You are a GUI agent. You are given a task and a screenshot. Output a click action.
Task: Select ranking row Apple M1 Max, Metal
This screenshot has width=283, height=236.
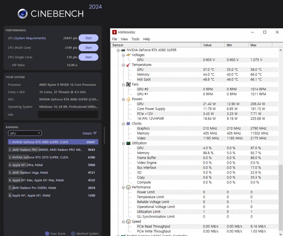point(53,180)
